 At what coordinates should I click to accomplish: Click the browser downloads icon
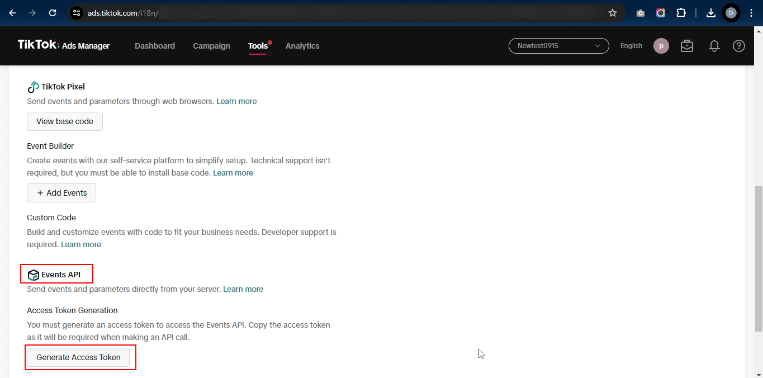click(x=711, y=13)
